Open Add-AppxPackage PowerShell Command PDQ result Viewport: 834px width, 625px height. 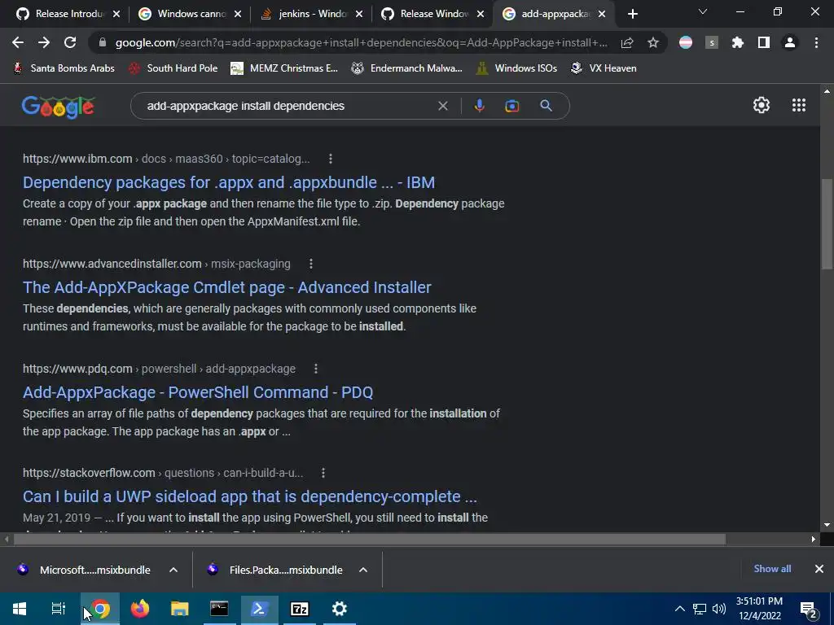[198, 392]
